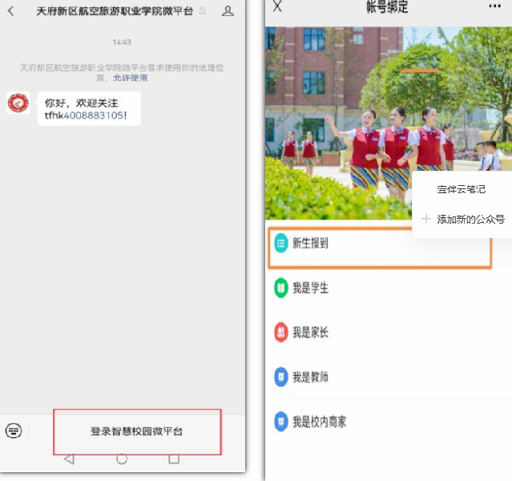Switch to keyboard input icon
Viewport: 512px width, 481px height.
click(x=14, y=430)
